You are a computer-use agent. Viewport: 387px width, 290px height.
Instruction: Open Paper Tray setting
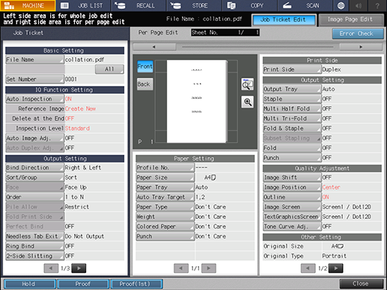click(165, 188)
